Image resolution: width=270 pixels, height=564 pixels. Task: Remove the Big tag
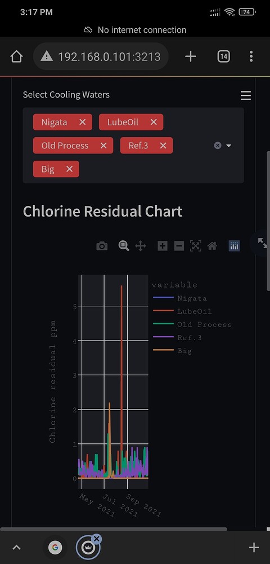coord(70,169)
